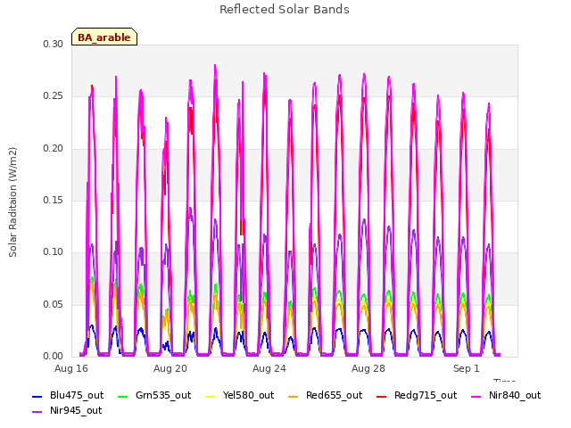
Task: Click the purple Nir945_out legend color marker
Action: click(37, 412)
